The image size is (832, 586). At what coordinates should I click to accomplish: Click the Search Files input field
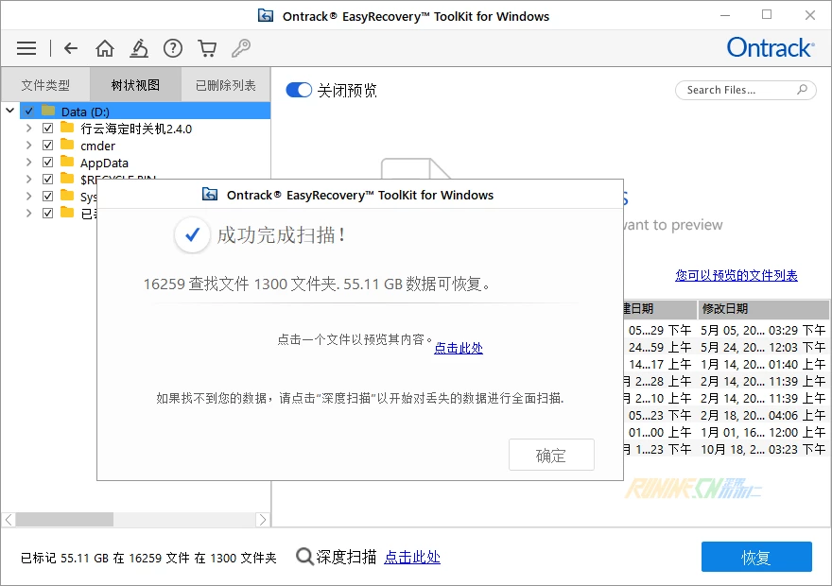click(737, 90)
